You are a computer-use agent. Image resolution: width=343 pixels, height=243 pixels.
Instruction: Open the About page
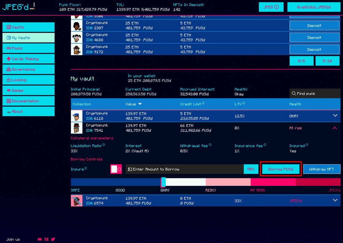[x=29, y=112]
